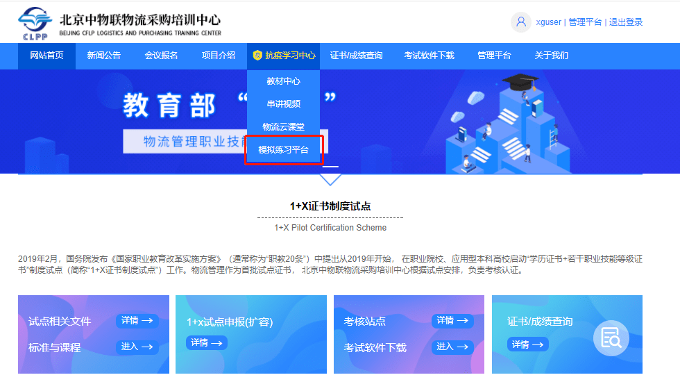Click 详情 button under 1+x试点申报(扩容)
Screen dimensions: 680x391
pos(207,342)
